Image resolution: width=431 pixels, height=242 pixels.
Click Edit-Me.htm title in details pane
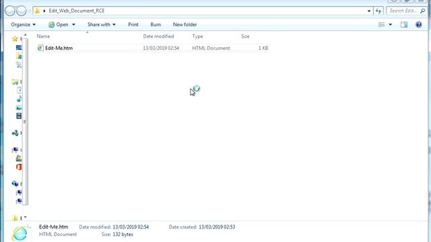[x=54, y=227]
